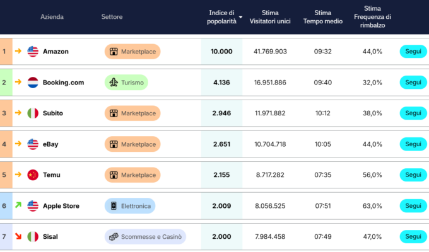The width and height of the screenshot is (429, 252).
Task: Select the Scommesse e Casinò sector tag
Action: (145, 237)
